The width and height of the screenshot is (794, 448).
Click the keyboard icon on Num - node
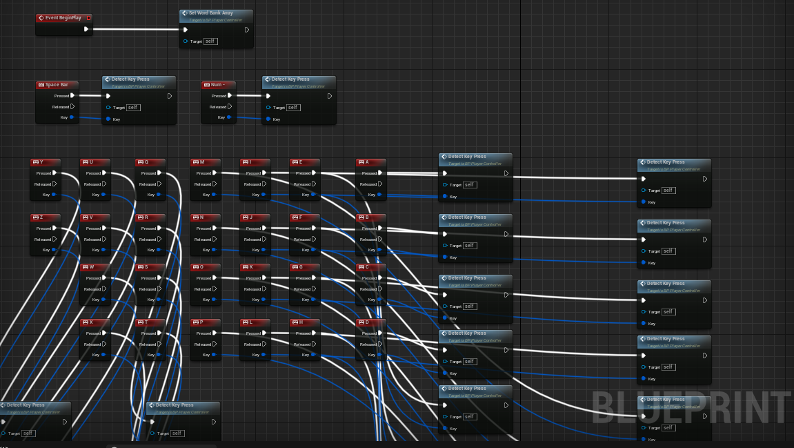(206, 85)
